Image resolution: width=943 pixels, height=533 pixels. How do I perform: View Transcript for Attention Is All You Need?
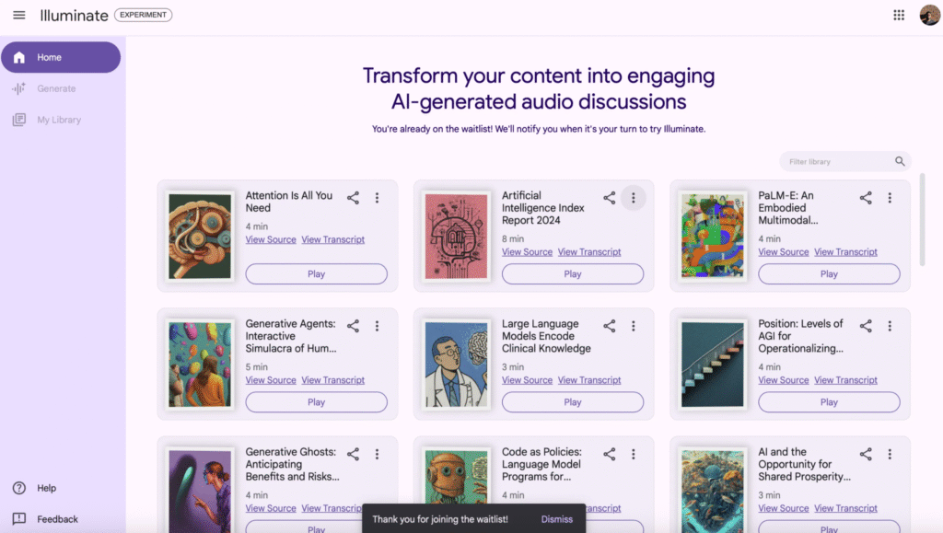click(333, 239)
